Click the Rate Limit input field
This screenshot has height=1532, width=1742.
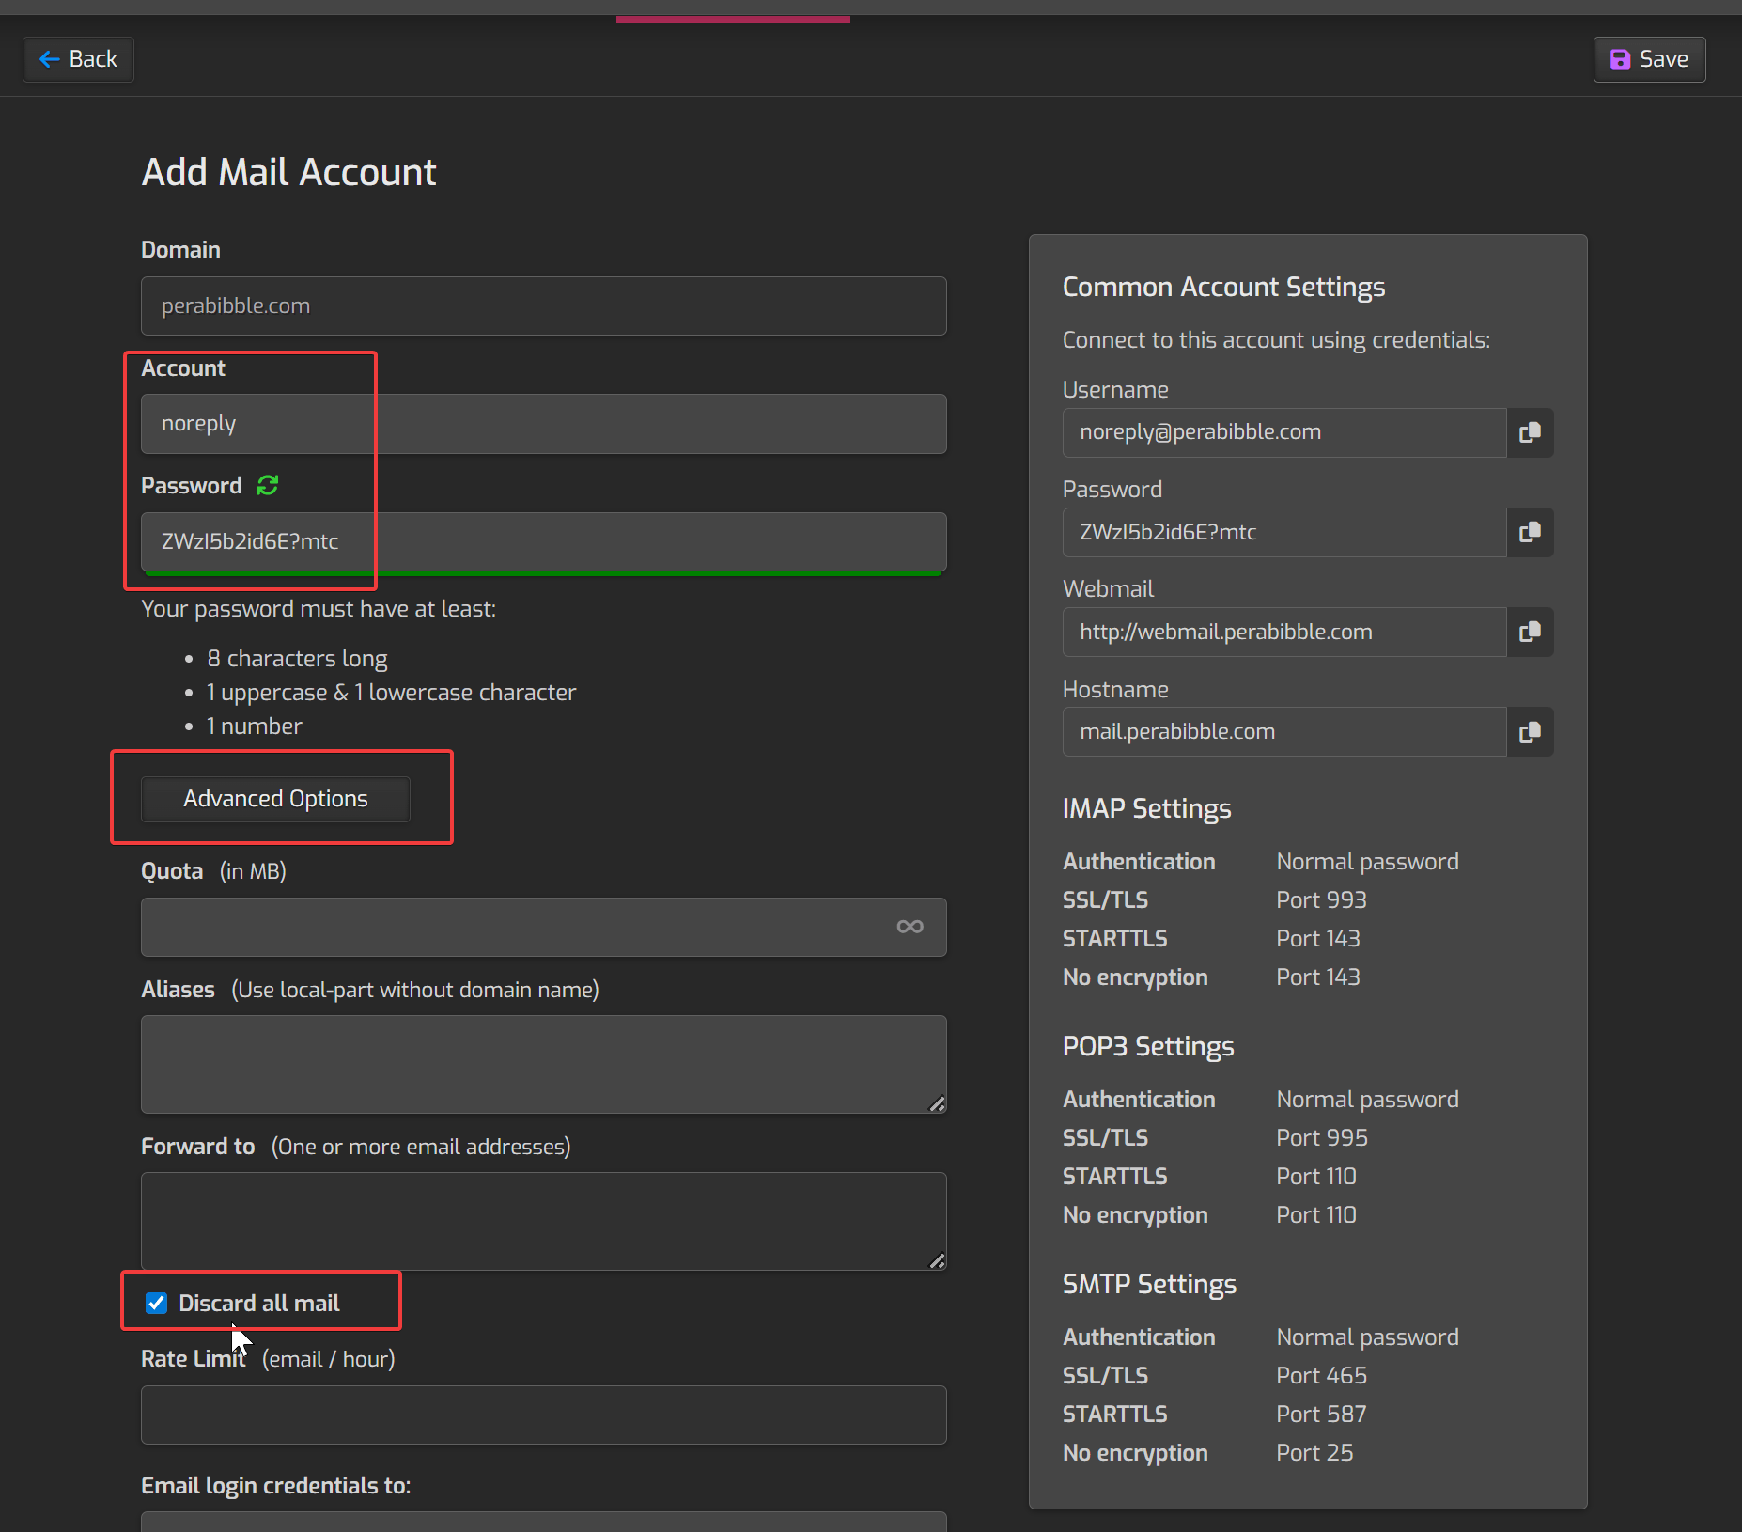[543, 1415]
